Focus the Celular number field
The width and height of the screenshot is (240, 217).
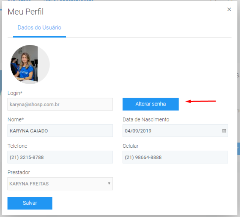coord(175,157)
